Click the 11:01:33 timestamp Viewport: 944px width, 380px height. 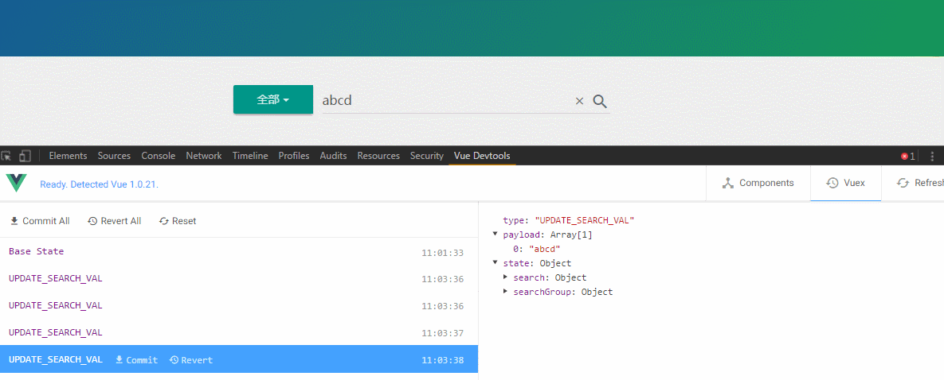(442, 253)
